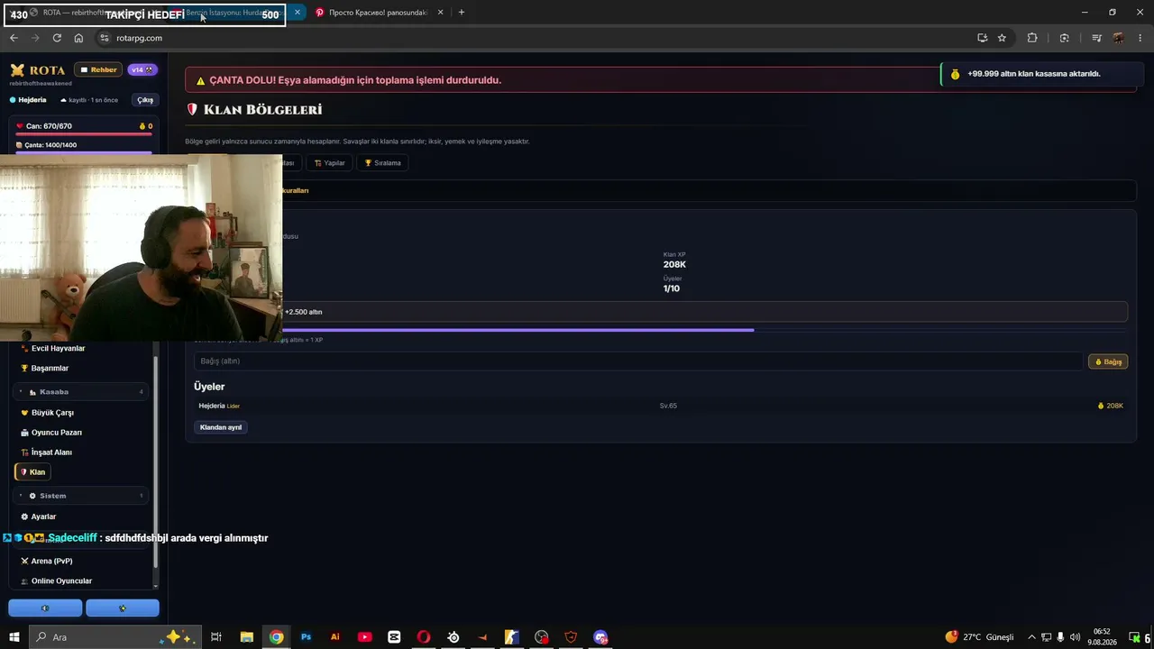Image resolution: width=1154 pixels, height=649 pixels.
Task: Switch to the Yapılar tab
Action: (x=329, y=163)
